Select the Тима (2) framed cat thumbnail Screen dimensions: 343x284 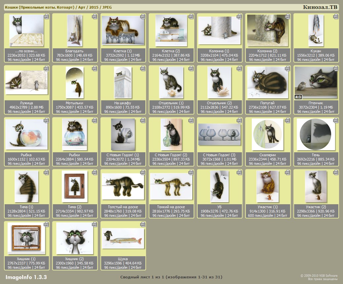[75, 186]
